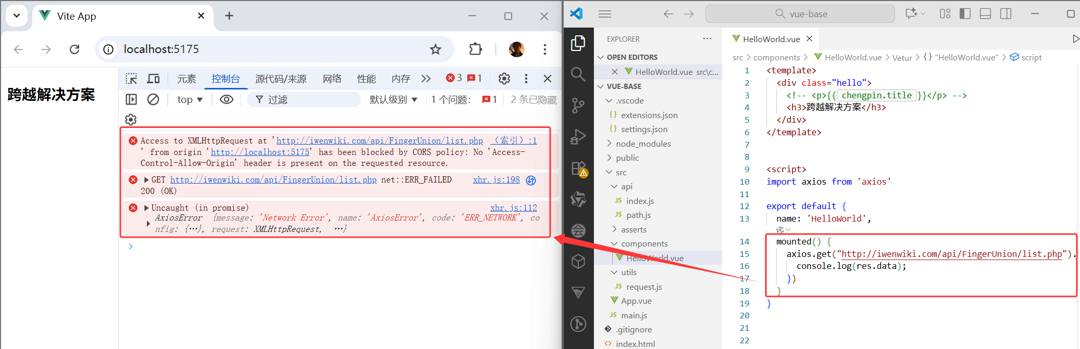Image resolution: width=1080 pixels, height=349 pixels.
Task: Click Run icon at editor top right
Action: pyautogui.click(x=1075, y=39)
